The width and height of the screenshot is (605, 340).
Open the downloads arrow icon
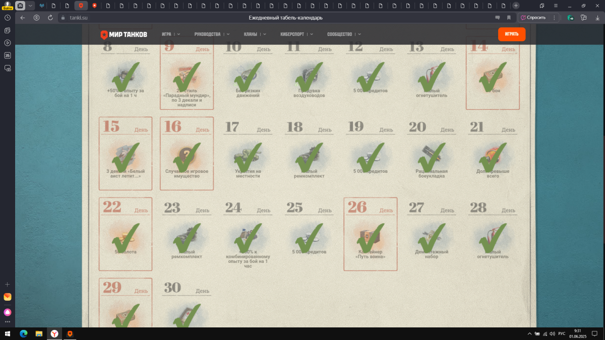coord(597,17)
